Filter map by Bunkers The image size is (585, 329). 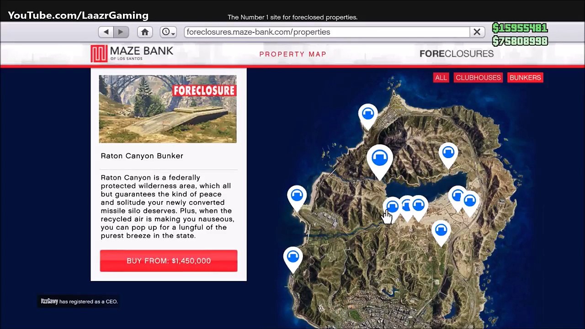coord(525,78)
